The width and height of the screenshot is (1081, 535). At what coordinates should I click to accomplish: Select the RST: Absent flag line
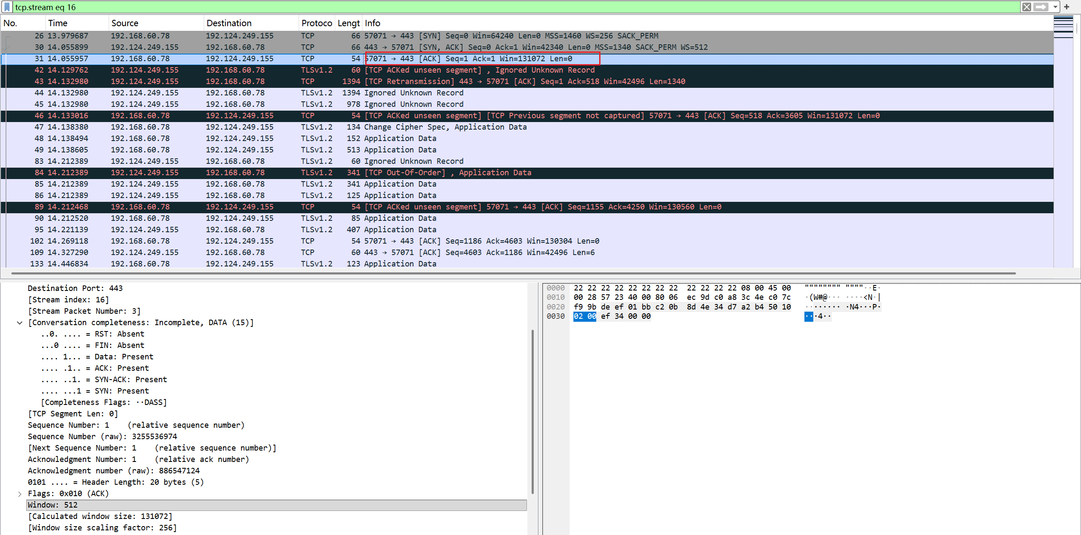click(x=92, y=334)
